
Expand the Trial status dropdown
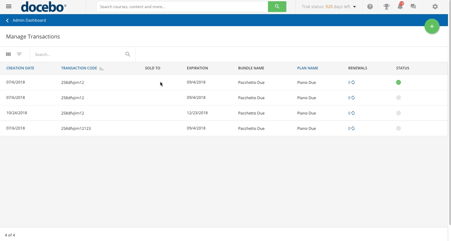[x=354, y=7]
